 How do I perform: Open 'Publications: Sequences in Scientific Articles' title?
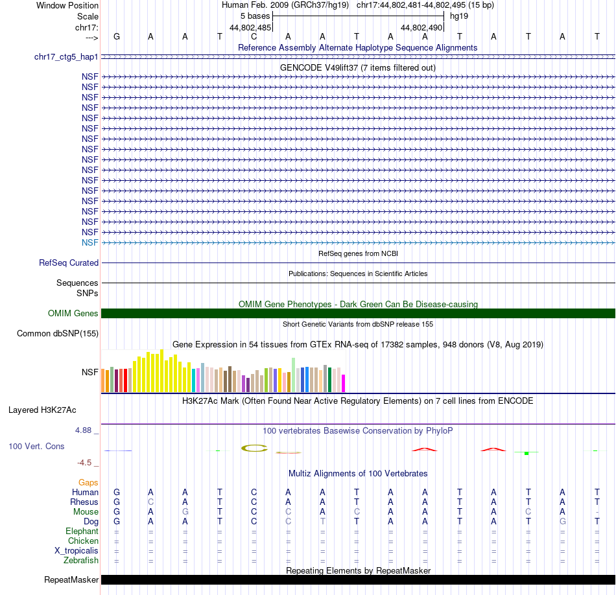click(358, 274)
